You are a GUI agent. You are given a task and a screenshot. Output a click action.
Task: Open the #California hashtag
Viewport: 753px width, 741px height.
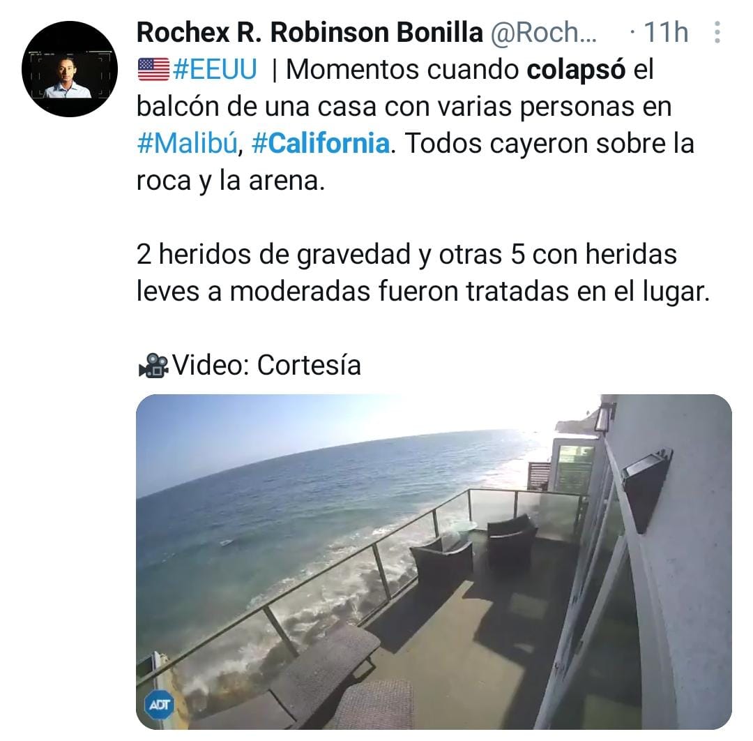[320, 143]
